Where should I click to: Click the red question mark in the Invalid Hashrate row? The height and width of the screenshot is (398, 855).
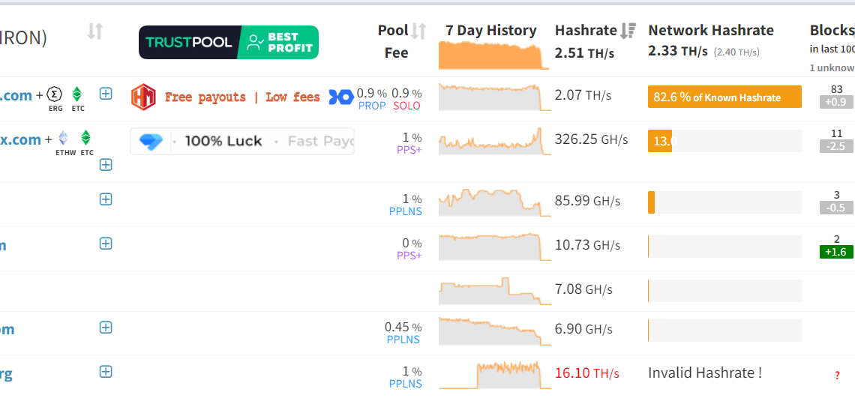837,376
